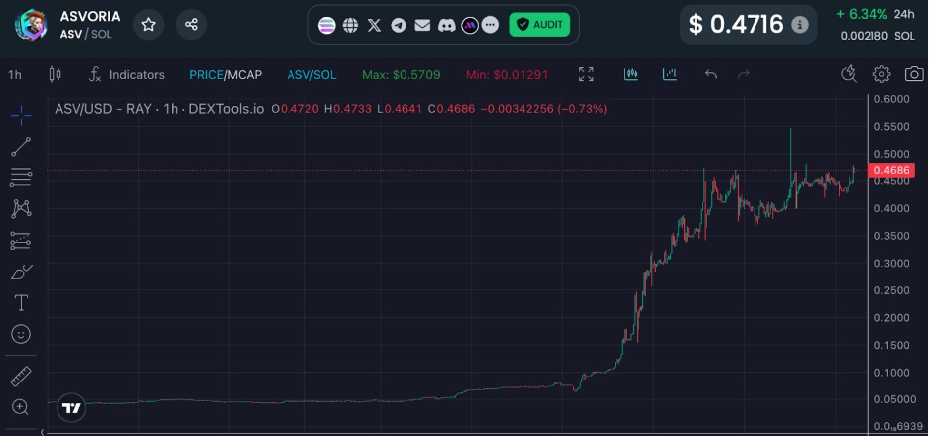Open the project website globe icon

coord(351,25)
